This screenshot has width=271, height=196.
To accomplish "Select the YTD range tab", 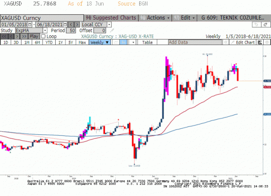I will 49,42.
